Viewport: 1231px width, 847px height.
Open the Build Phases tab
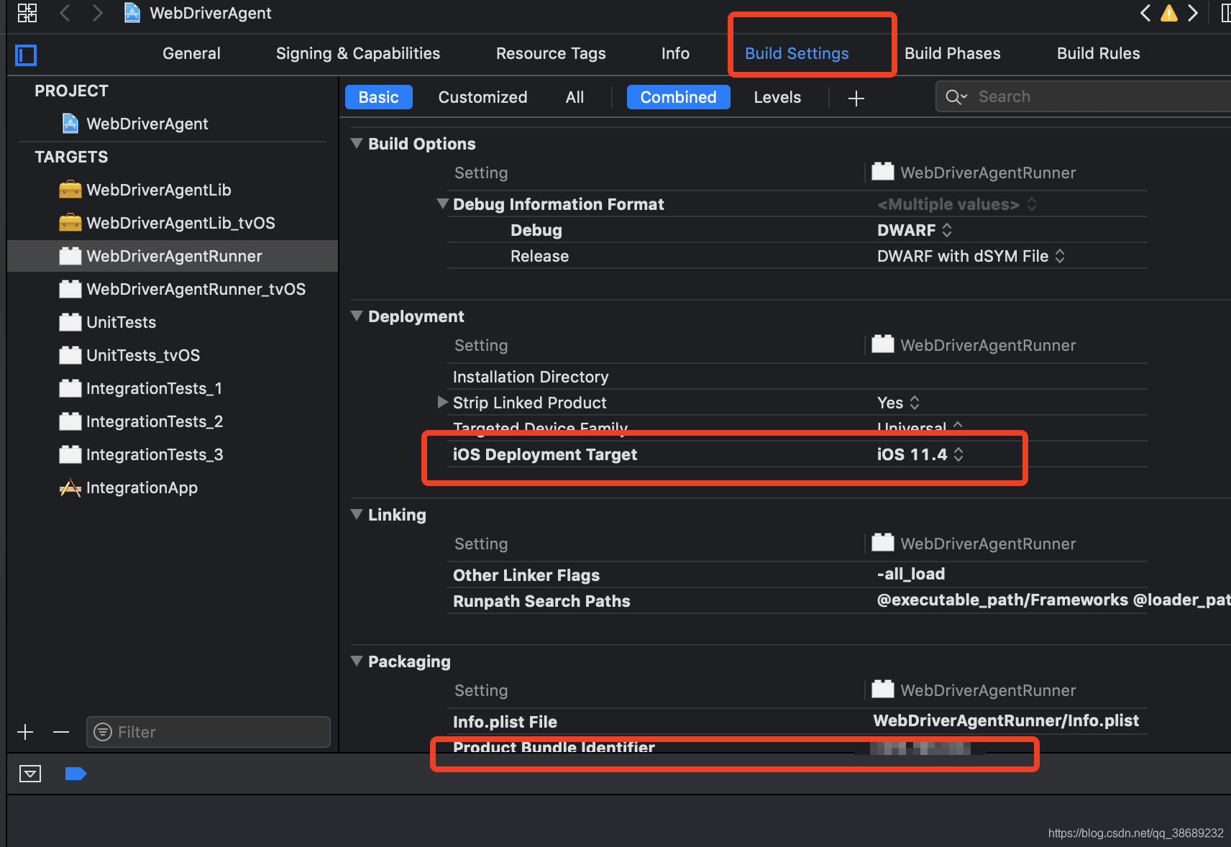tap(952, 53)
